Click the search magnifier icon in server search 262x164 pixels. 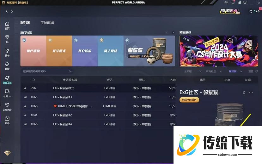point(70,71)
